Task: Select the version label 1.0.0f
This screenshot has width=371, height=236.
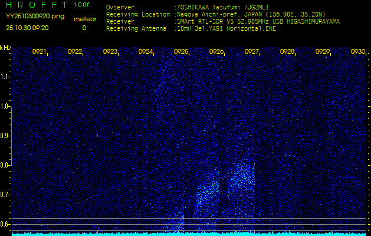Action: (81, 5)
